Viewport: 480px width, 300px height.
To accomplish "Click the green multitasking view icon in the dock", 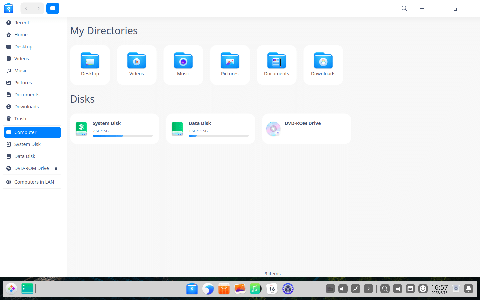I will pos(27,289).
